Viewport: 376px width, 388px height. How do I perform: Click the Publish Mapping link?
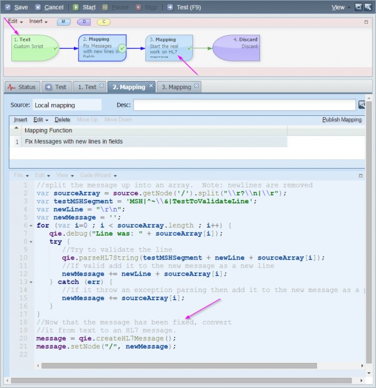tap(342, 120)
